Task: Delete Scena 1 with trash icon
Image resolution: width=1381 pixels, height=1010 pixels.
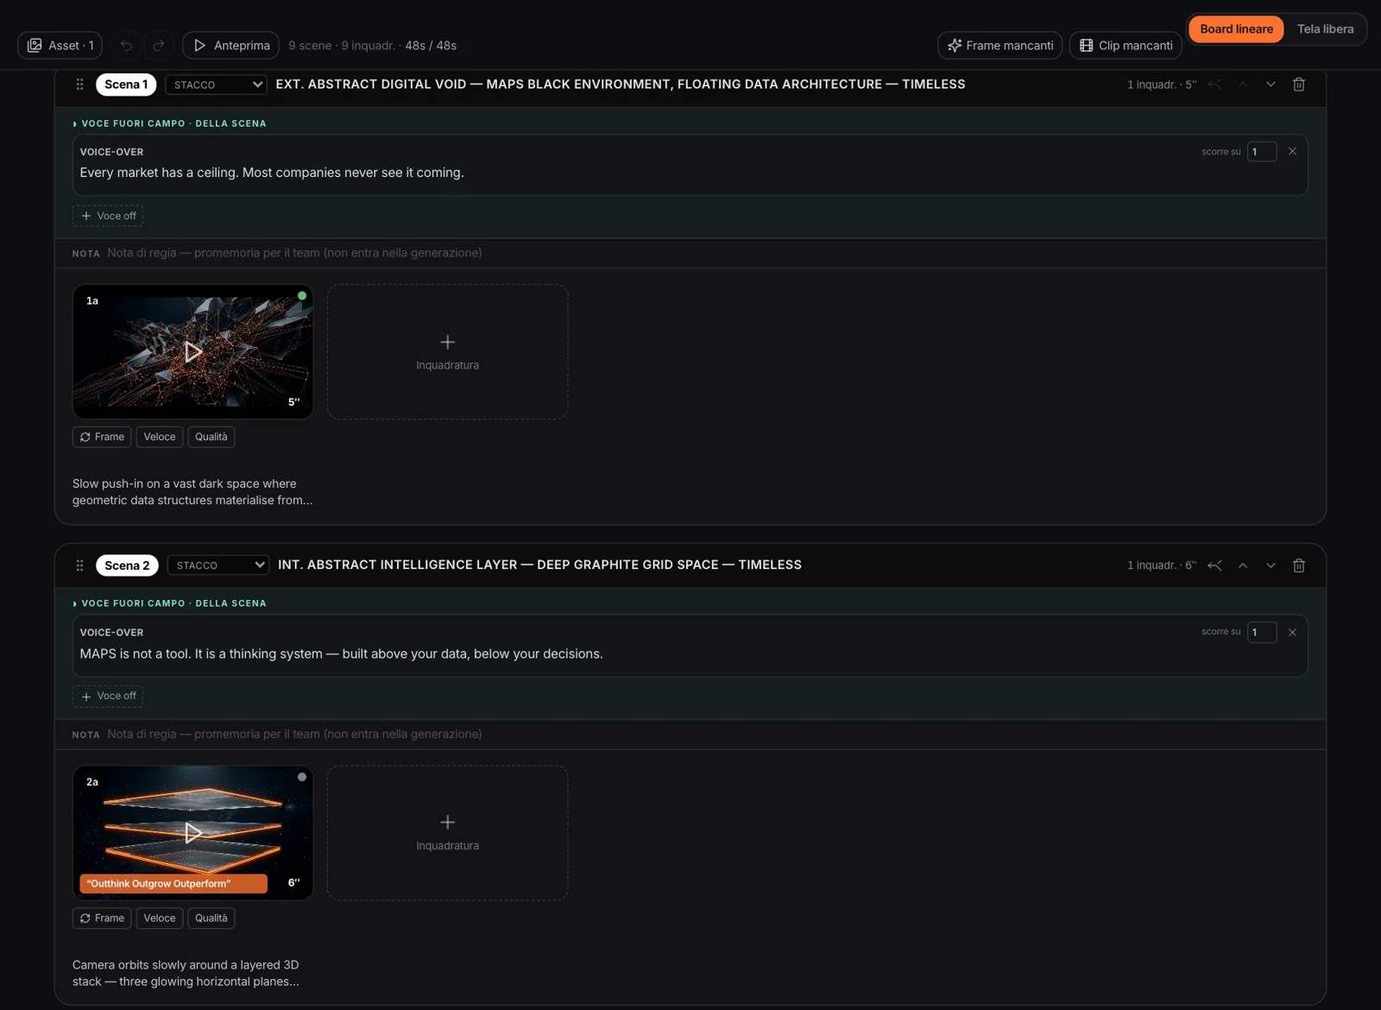Action: 1299,84
